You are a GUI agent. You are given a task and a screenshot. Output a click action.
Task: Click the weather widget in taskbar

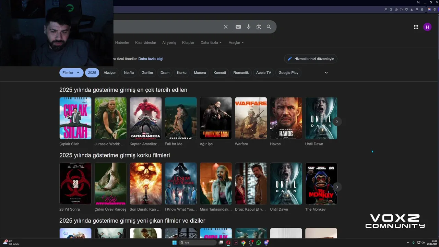(x=11, y=243)
